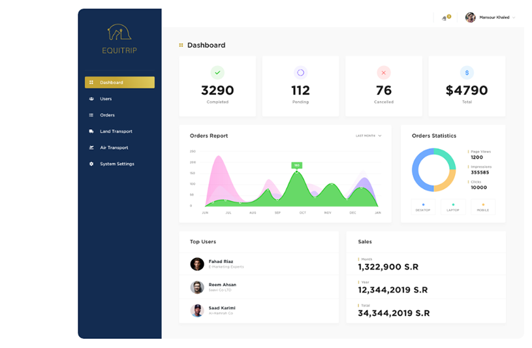Click the red Cancelled X icon
532x348 pixels.
coord(383,72)
